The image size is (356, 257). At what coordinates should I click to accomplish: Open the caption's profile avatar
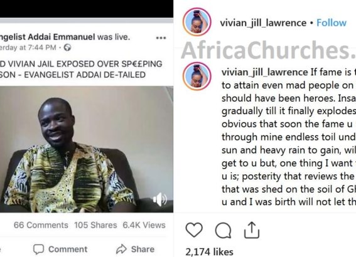197,76
